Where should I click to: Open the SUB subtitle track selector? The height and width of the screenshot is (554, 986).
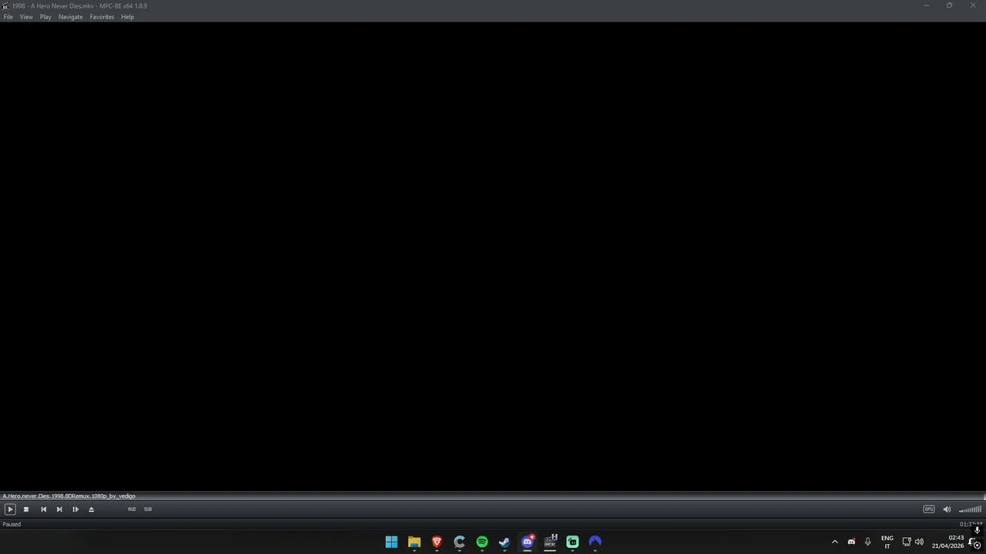[x=148, y=509]
